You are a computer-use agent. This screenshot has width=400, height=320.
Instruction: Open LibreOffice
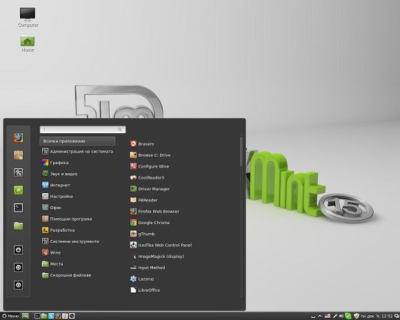(x=145, y=290)
